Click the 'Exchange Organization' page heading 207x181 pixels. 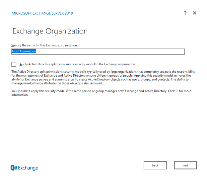[50, 31]
